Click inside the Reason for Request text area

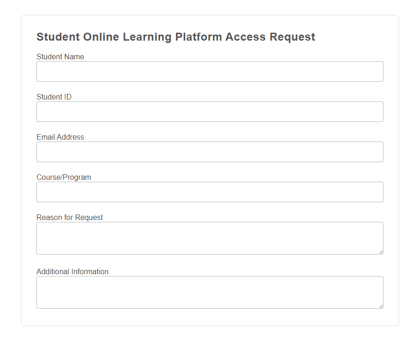coord(210,237)
